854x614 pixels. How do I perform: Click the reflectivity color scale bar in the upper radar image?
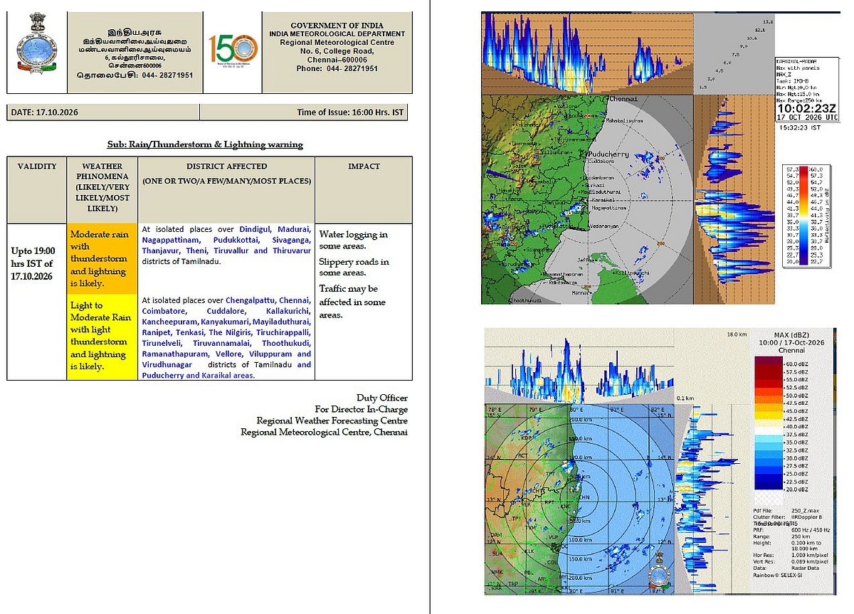(x=805, y=216)
